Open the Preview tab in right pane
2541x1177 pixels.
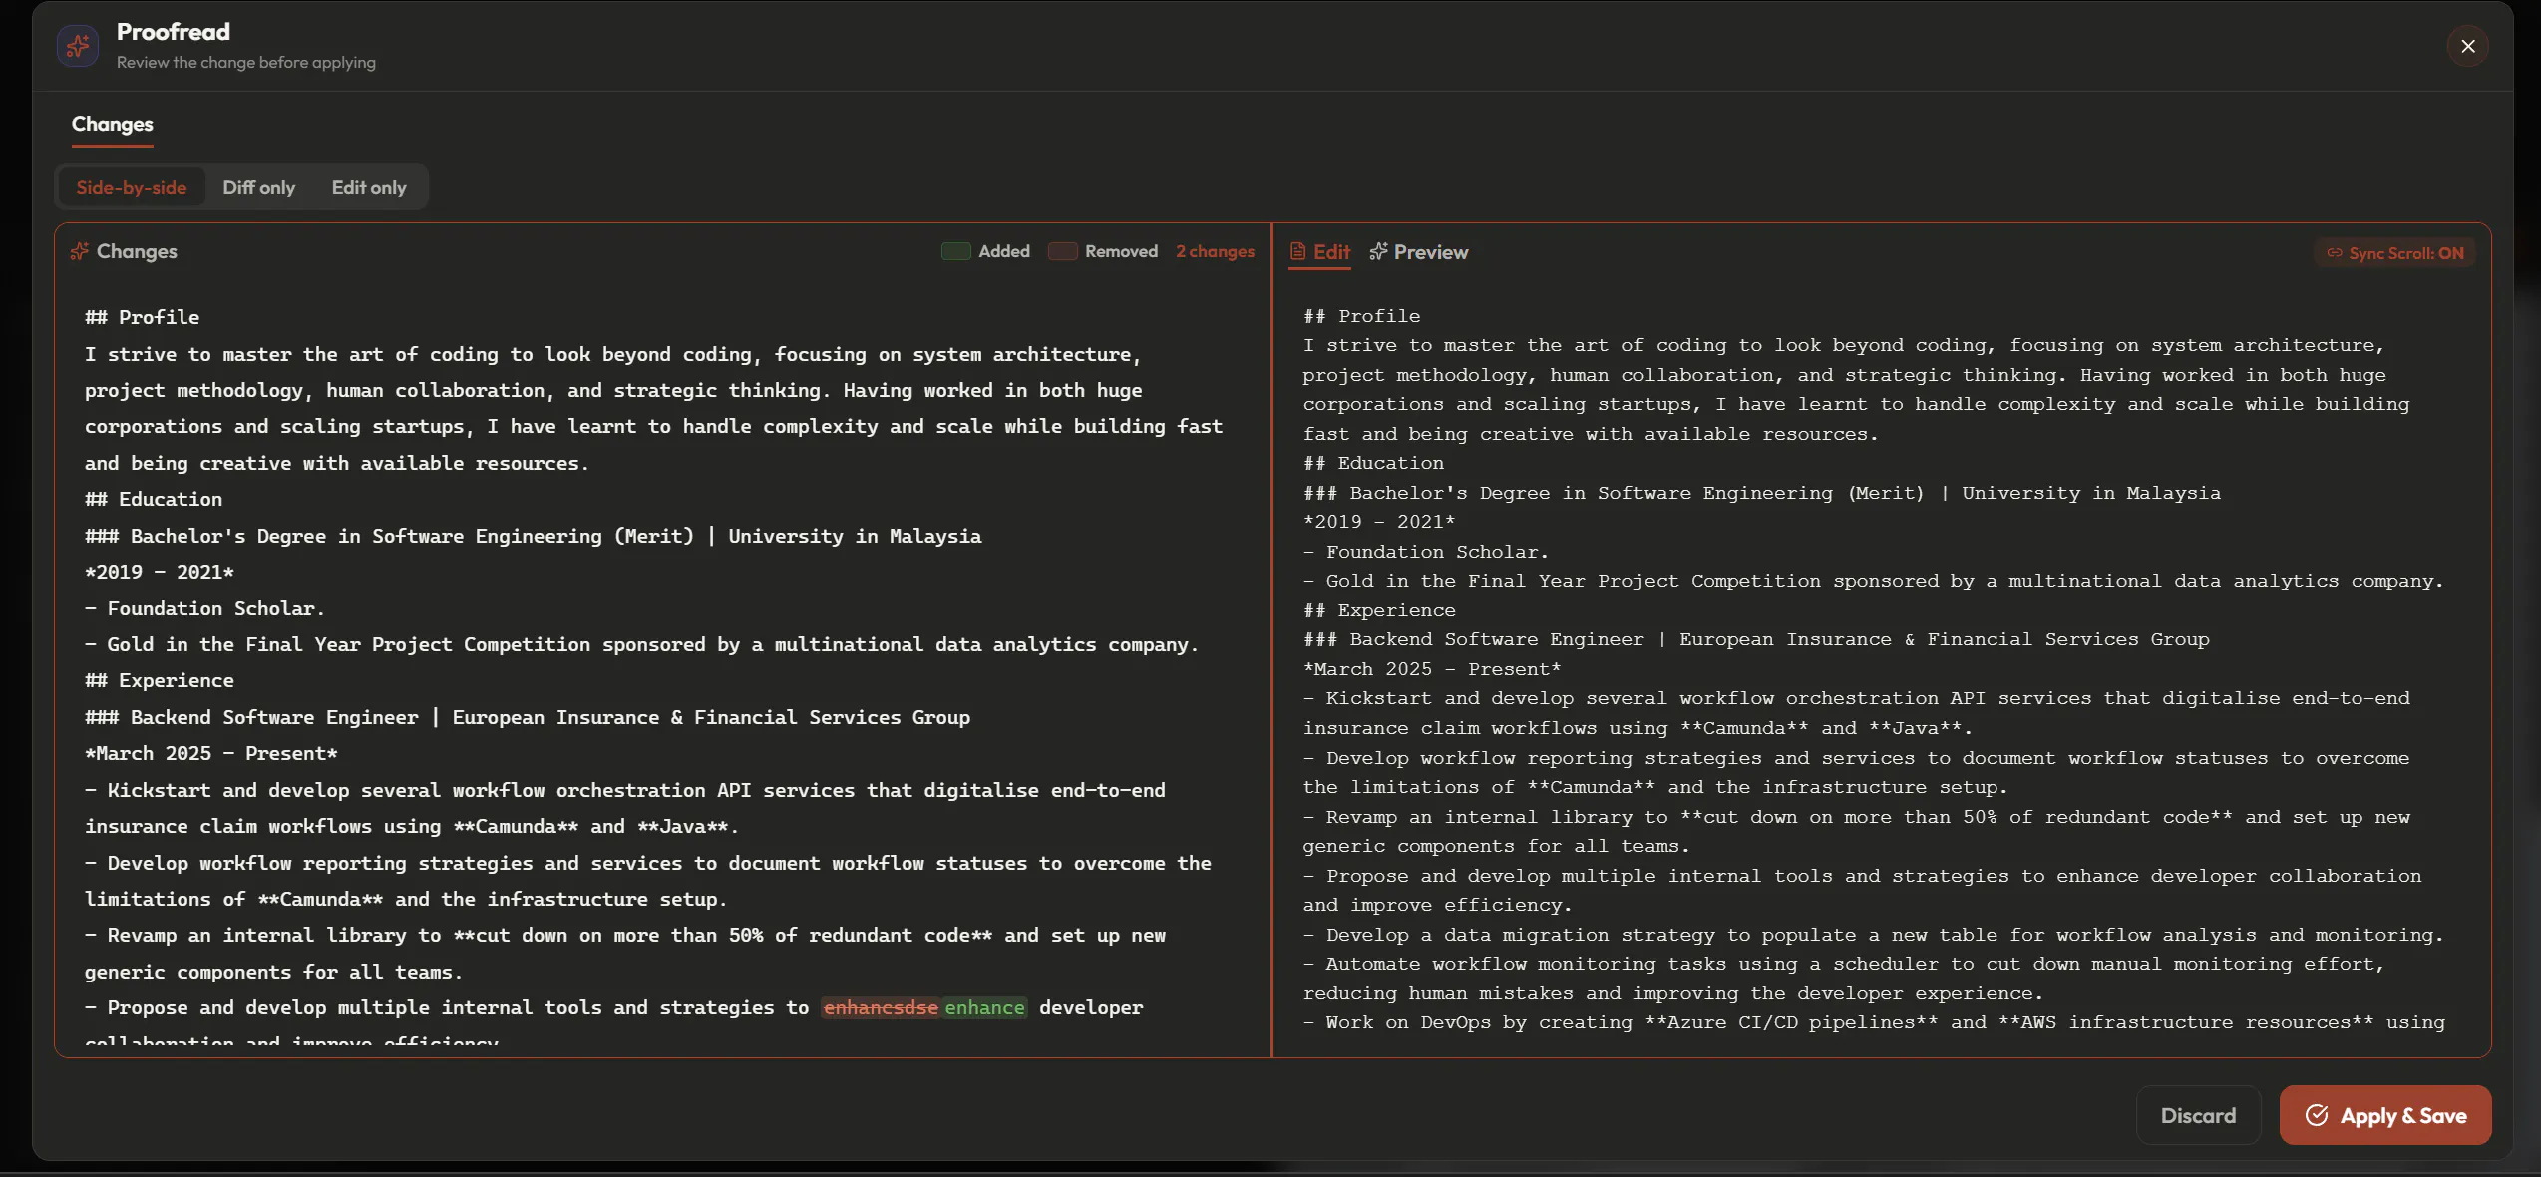pos(1418,252)
